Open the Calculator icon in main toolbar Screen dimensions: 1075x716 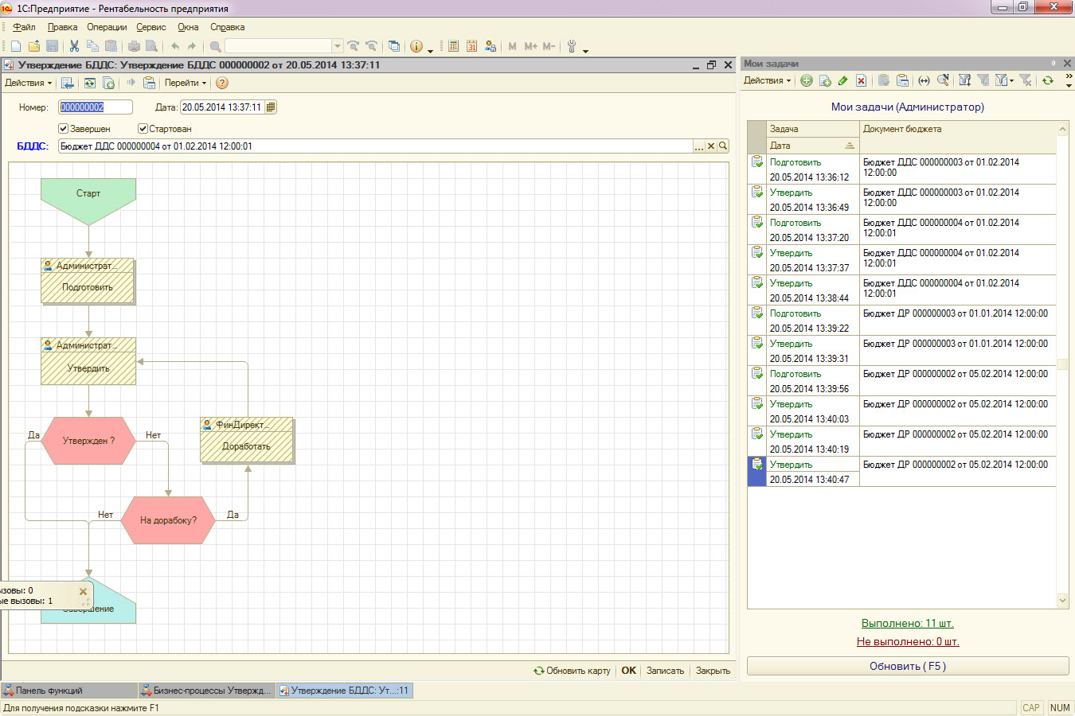click(x=453, y=46)
